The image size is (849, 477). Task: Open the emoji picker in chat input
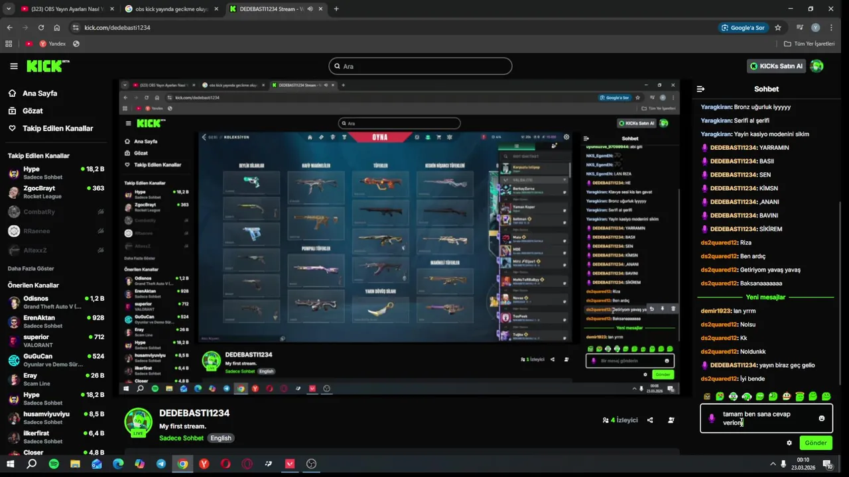click(821, 418)
